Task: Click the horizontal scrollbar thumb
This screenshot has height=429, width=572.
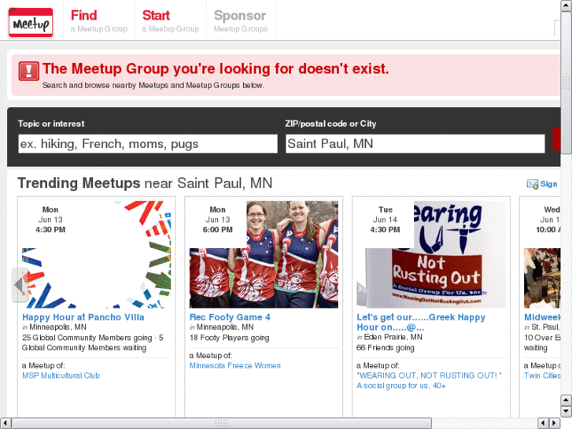Action: 222,423
